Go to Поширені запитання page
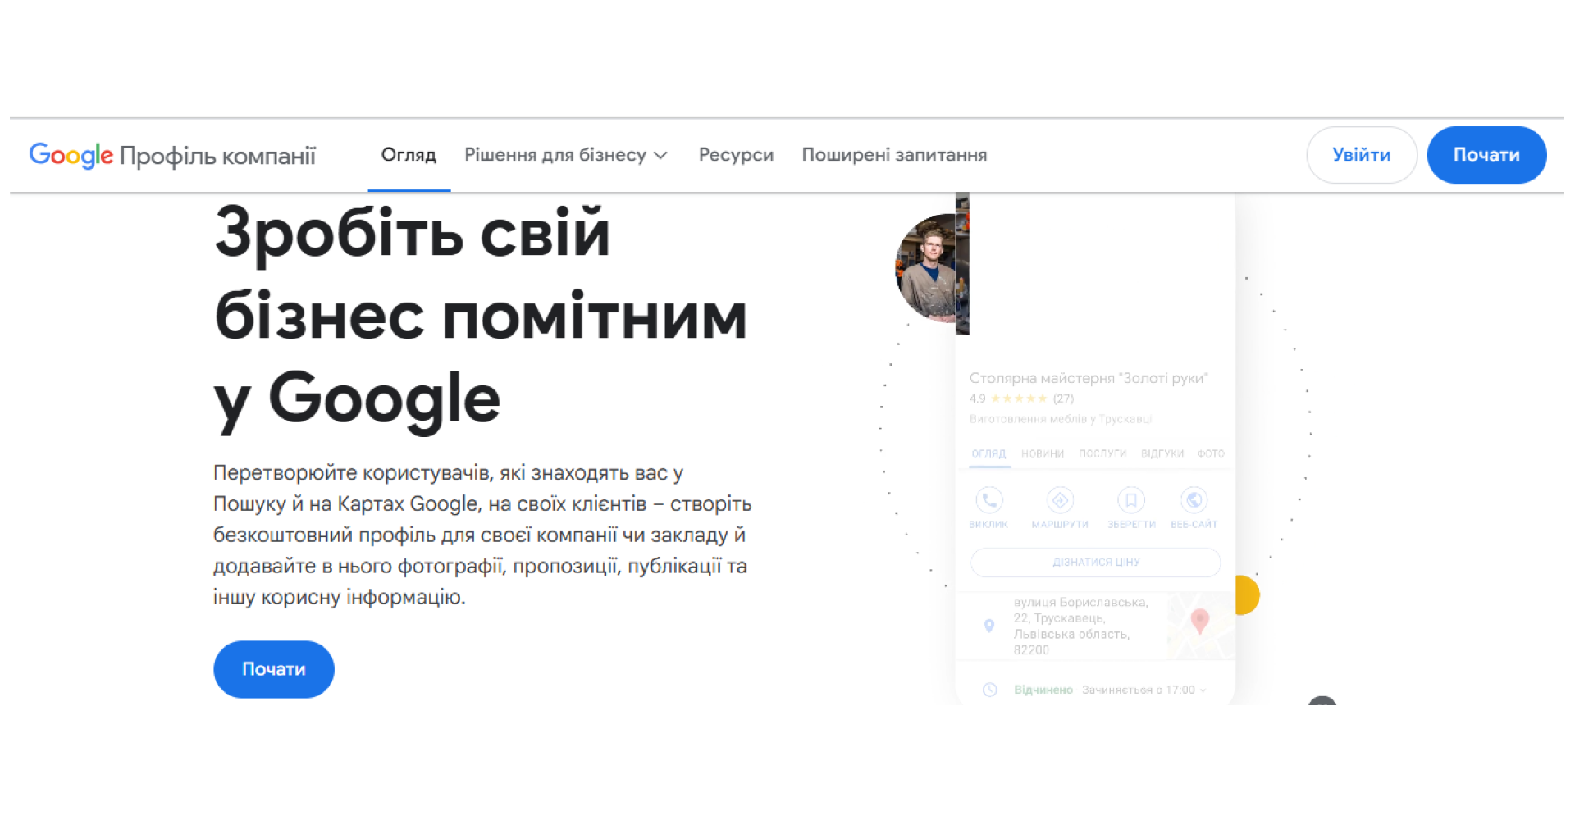1575x820 pixels. 894,155
